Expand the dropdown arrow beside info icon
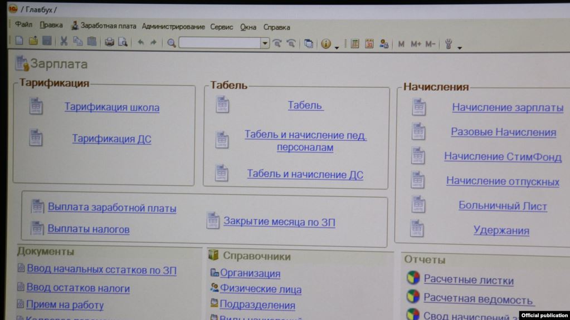This screenshot has width=570, height=320. [x=337, y=48]
